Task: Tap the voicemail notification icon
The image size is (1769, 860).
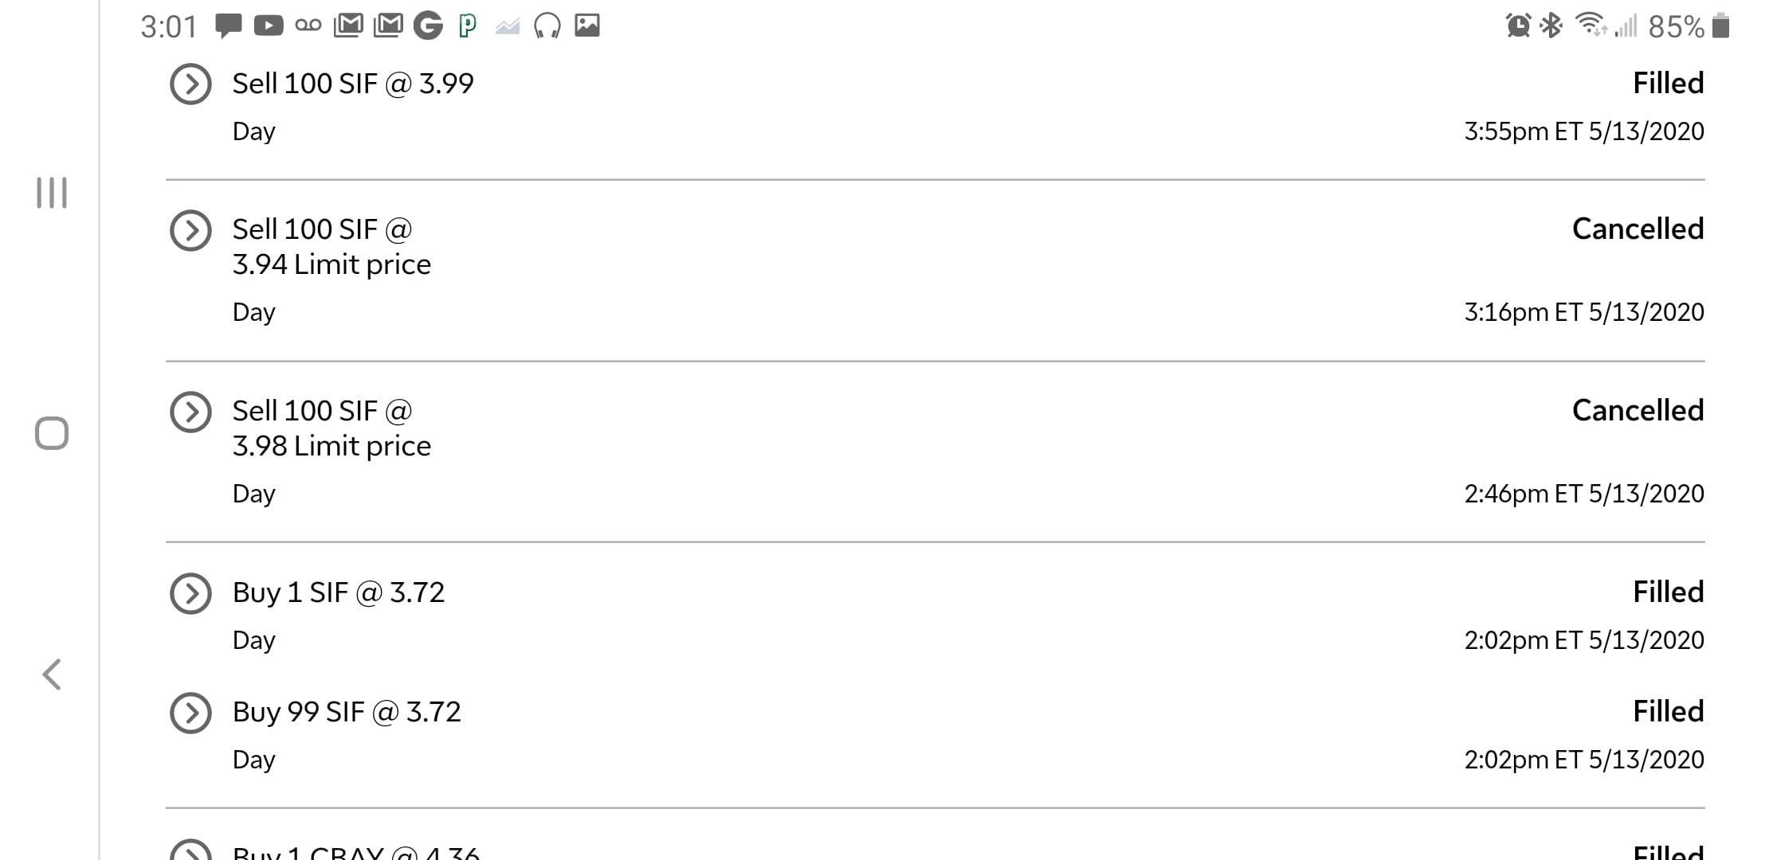Action: click(308, 26)
